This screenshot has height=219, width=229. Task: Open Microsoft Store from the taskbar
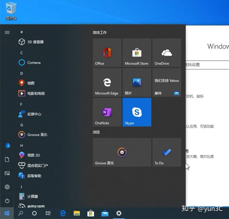coord(91,213)
